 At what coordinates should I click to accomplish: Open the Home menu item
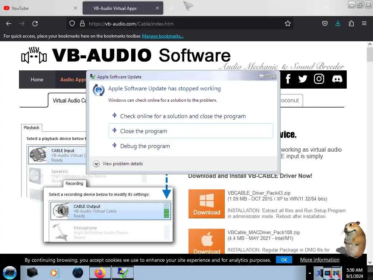pyautogui.click(x=37, y=79)
